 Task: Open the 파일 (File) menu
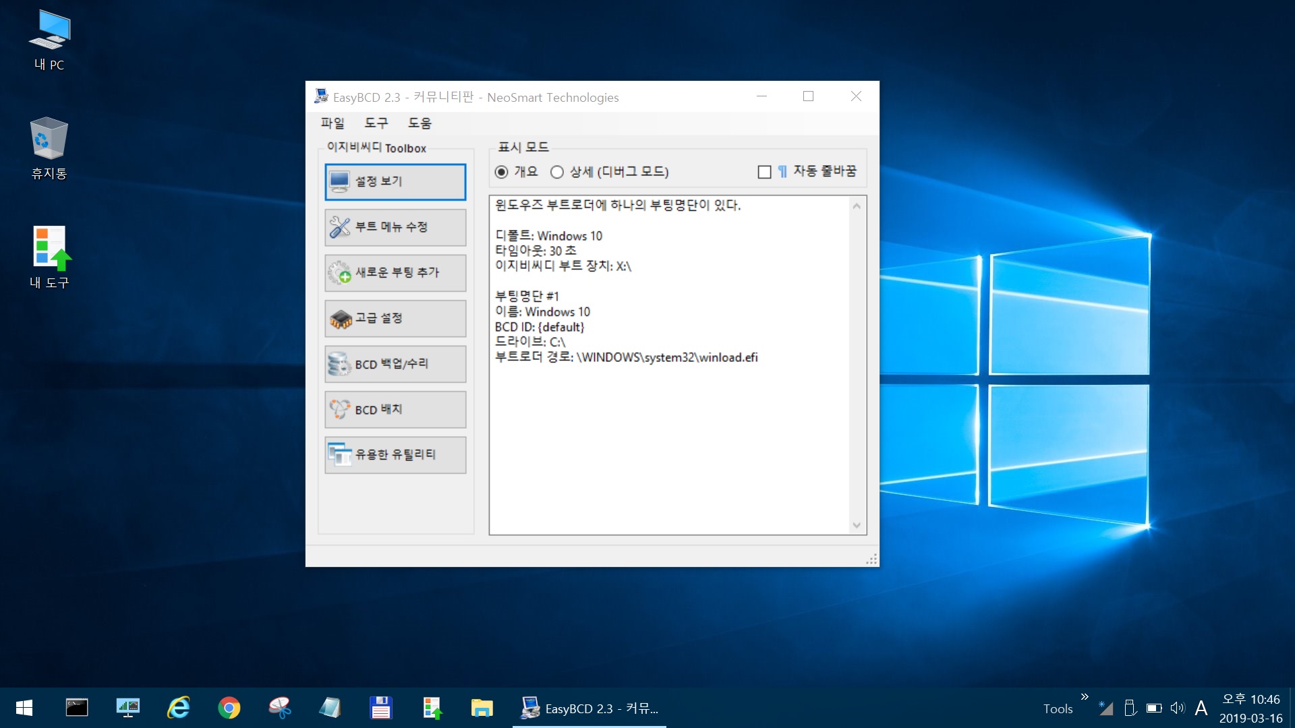coord(333,123)
